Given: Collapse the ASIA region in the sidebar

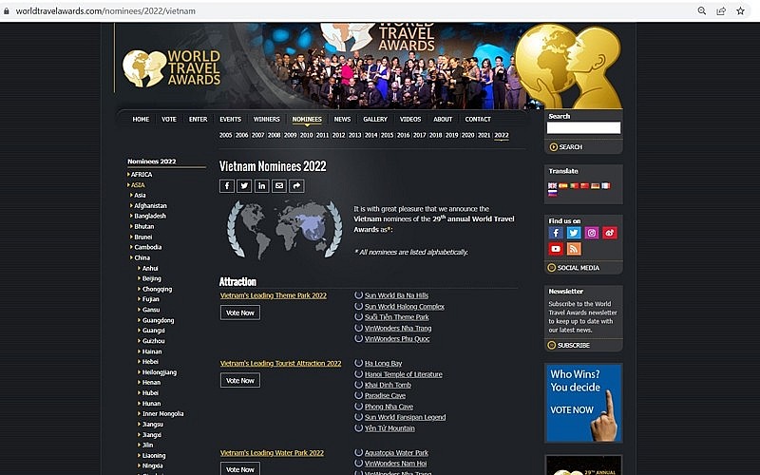Looking at the screenshot, I should [138, 185].
